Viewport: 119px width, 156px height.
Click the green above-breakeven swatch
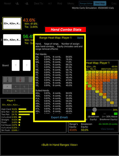tap(116, 114)
